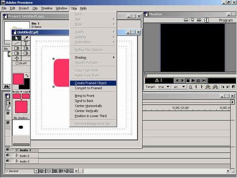Step one frame back in Monitor

(177, 81)
